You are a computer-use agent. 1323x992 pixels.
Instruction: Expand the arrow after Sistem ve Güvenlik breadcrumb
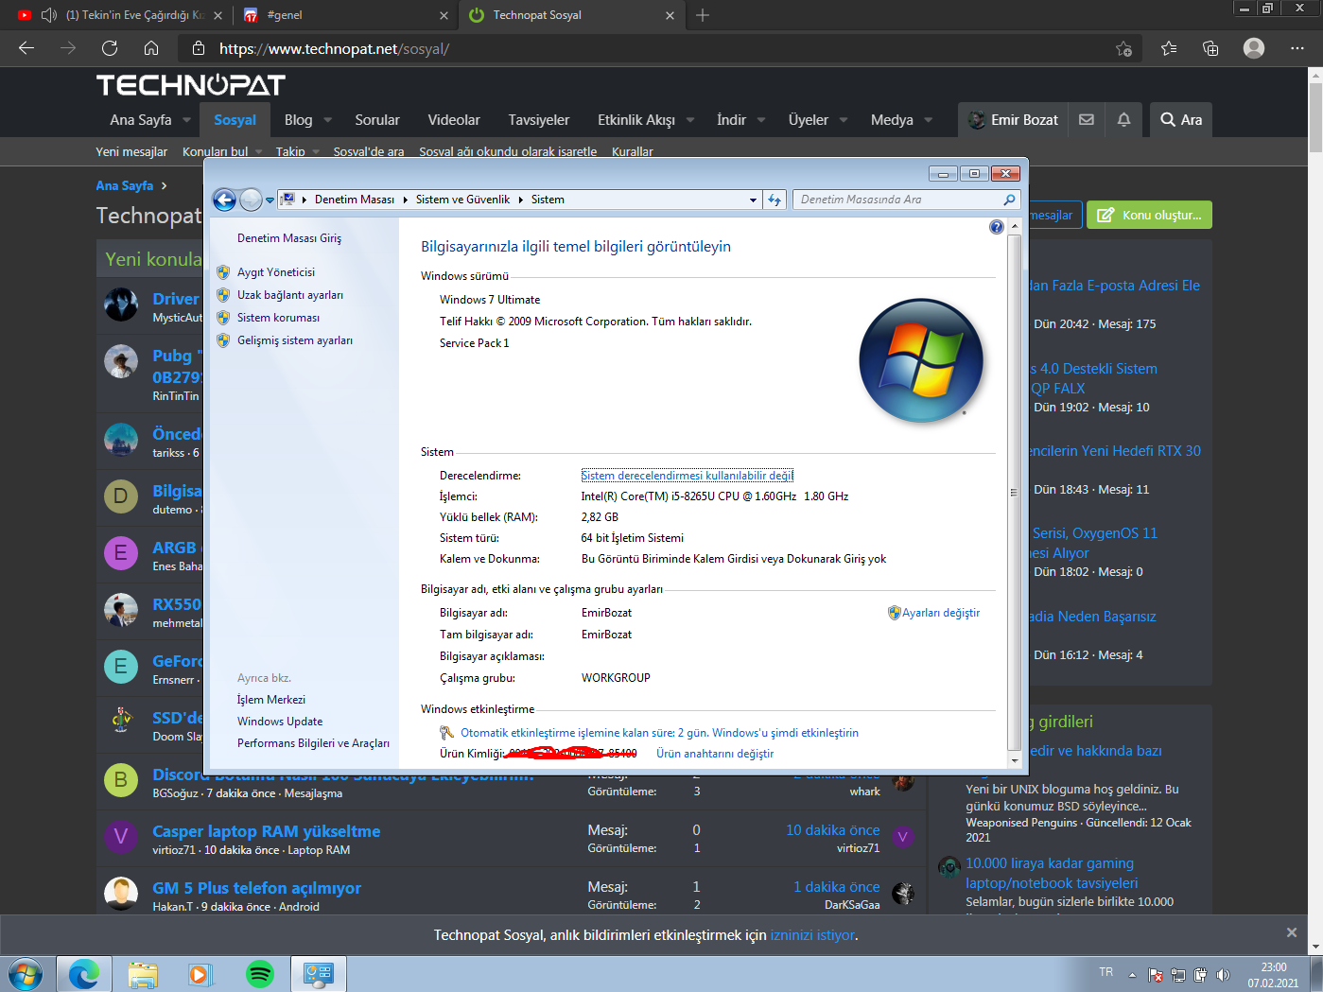pyautogui.click(x=520, y=200)
